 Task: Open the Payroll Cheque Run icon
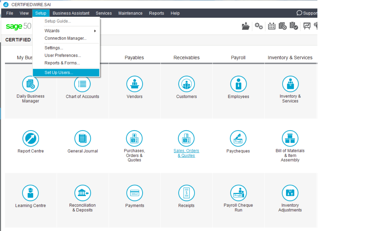point(238,193)
